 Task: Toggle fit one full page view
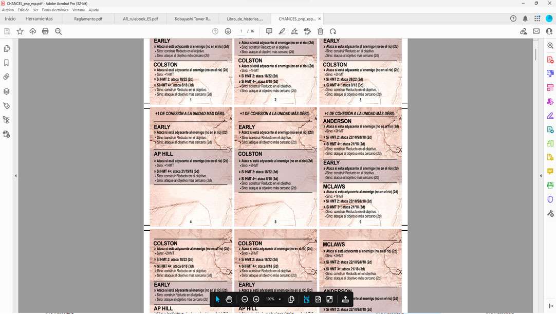coord(318,300)
